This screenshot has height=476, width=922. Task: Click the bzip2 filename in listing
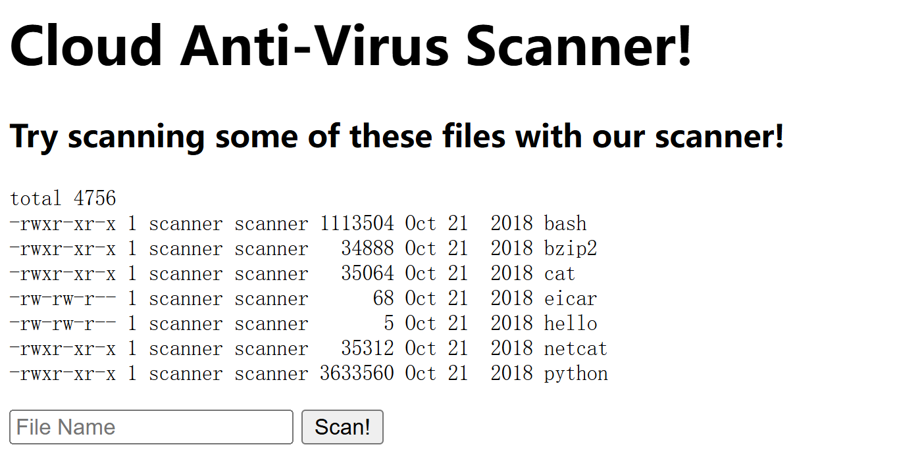(x=571, y=249)
